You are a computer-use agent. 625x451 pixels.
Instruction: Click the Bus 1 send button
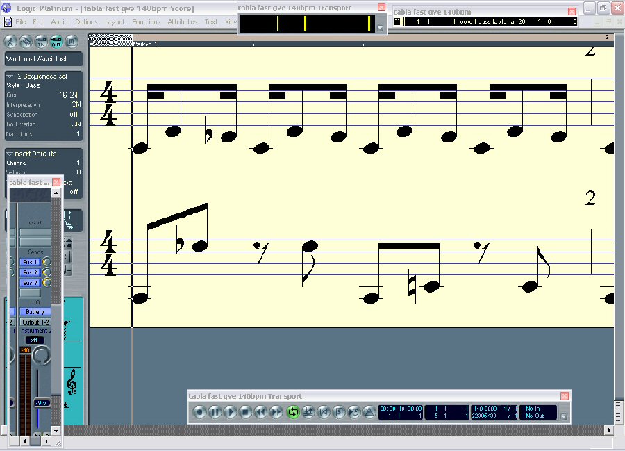tap(30, 262)
